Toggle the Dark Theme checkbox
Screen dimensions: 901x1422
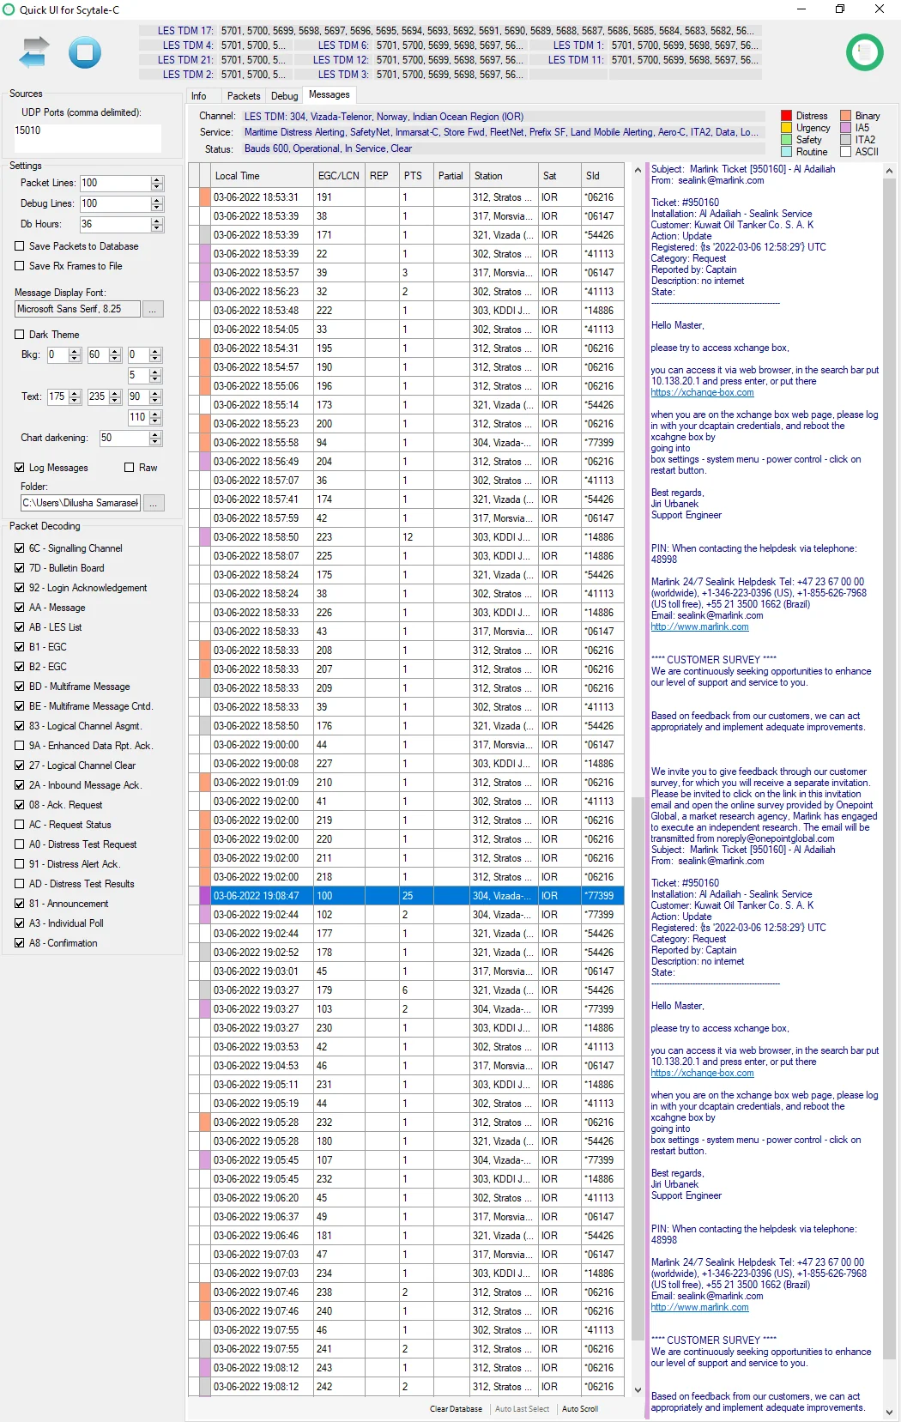19,335
